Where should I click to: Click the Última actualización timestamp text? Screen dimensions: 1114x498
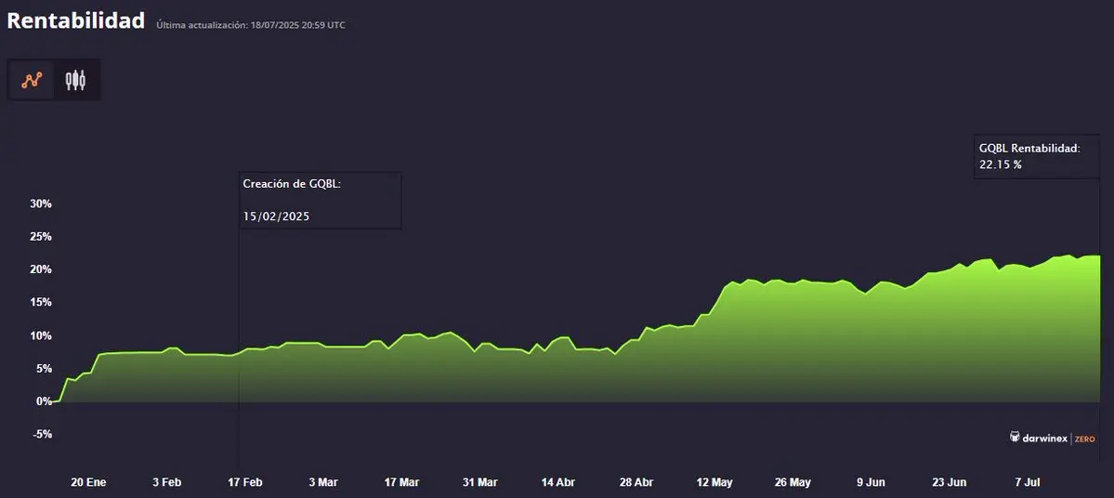point(251,25)
